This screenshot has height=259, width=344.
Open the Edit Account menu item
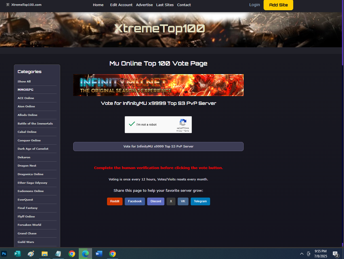pyautogui.click(x=121, y=5)
